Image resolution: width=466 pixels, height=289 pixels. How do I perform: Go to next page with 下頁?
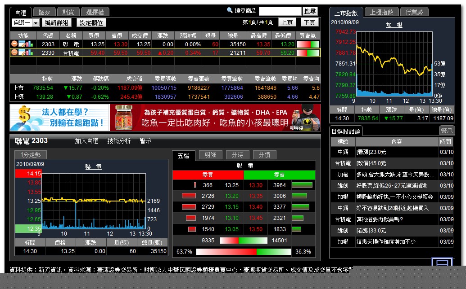point(309,22)
